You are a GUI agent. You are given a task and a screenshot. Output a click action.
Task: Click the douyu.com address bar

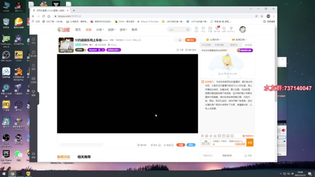(153, 16)
